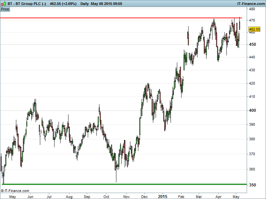Click the IT-Finance.com link at top right
266x199 pixels.
250,4
